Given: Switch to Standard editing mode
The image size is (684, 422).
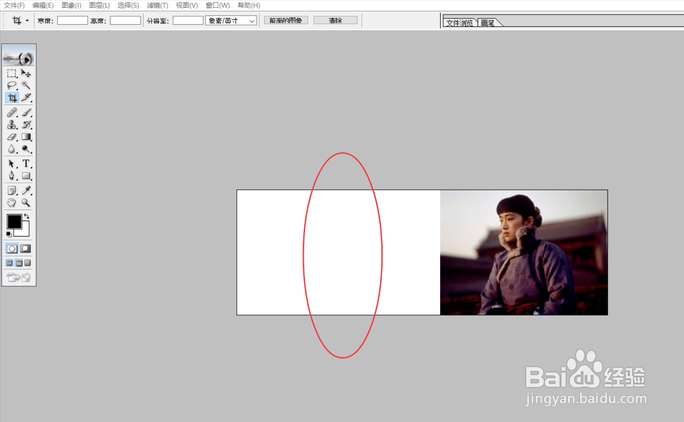Looking at the screenshot, I should (x=12, y=249).
